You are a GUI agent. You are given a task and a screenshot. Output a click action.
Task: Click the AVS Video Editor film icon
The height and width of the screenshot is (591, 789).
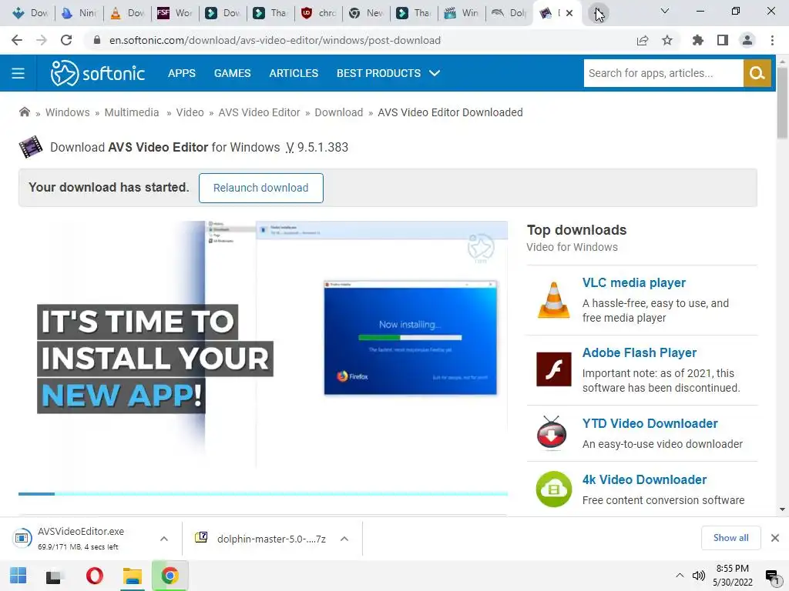31,147
